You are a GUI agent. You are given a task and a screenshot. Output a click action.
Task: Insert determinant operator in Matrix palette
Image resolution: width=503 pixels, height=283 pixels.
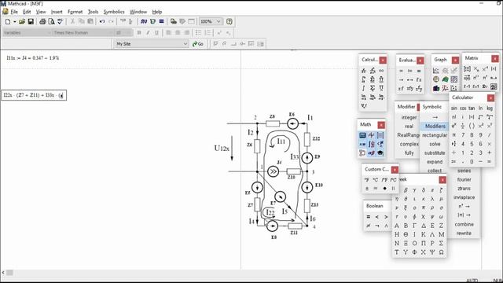494,68
